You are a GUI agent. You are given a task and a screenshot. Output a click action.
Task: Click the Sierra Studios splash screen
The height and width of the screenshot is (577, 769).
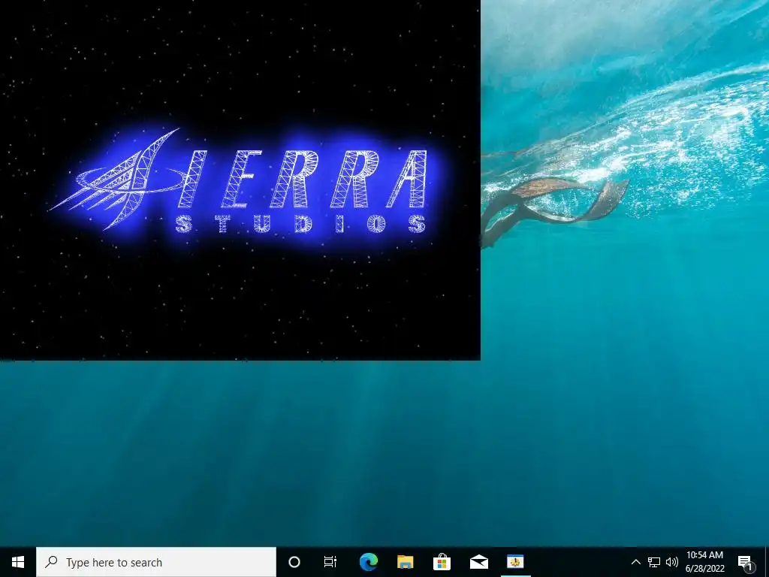(x=240, y=180)
